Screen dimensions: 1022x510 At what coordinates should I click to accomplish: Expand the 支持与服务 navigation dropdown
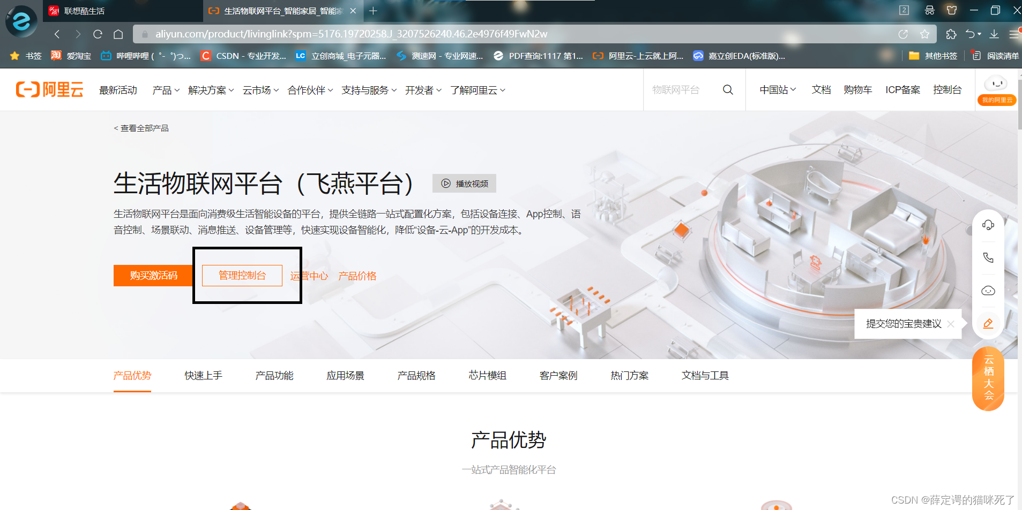tap(369, 90)
